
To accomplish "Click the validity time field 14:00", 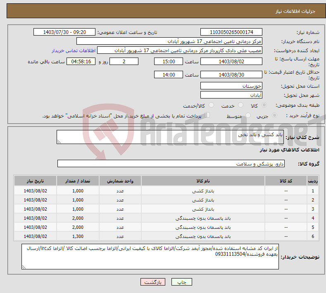I will pyautogui.click(x=169, y=74).
